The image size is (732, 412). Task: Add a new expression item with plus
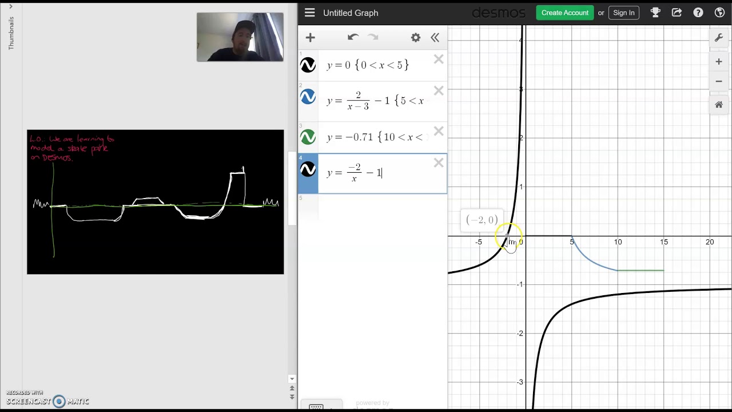pos(310,38)
